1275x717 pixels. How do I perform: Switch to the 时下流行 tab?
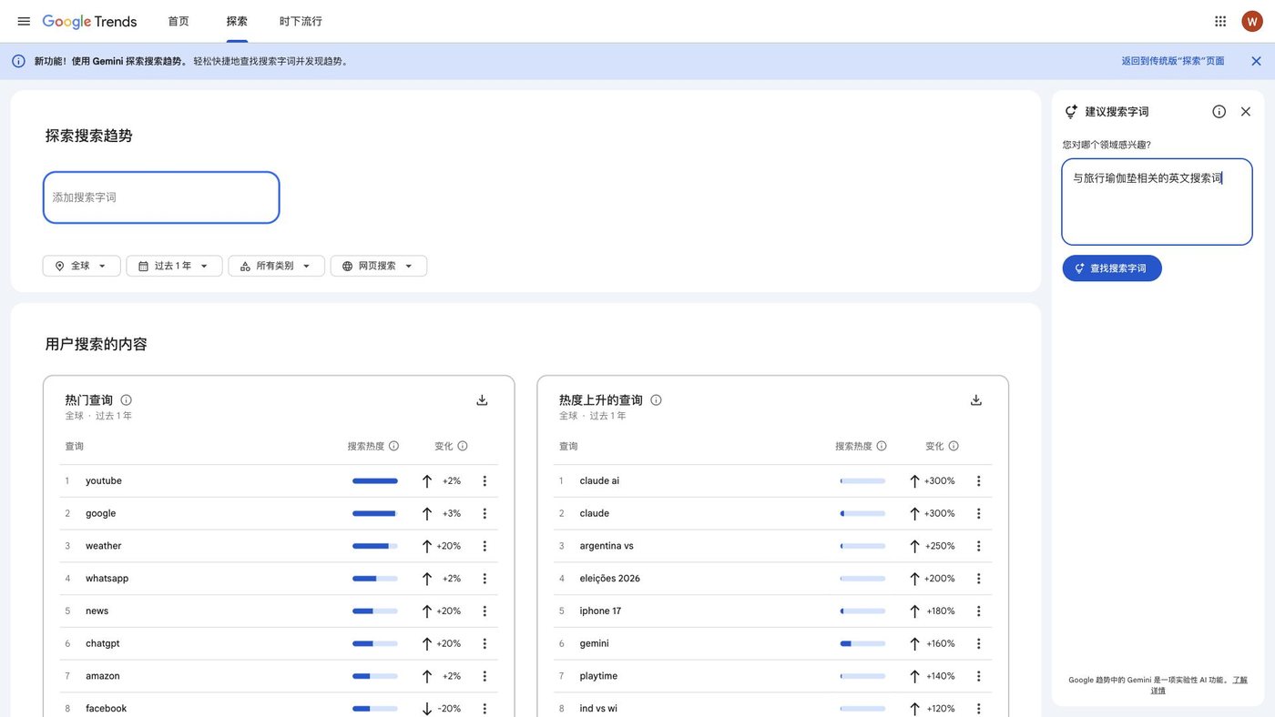click(x=301, y=21)
